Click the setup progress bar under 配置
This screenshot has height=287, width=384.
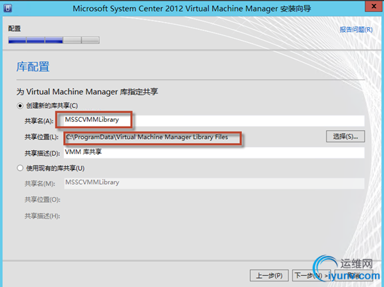click(54, 40)
